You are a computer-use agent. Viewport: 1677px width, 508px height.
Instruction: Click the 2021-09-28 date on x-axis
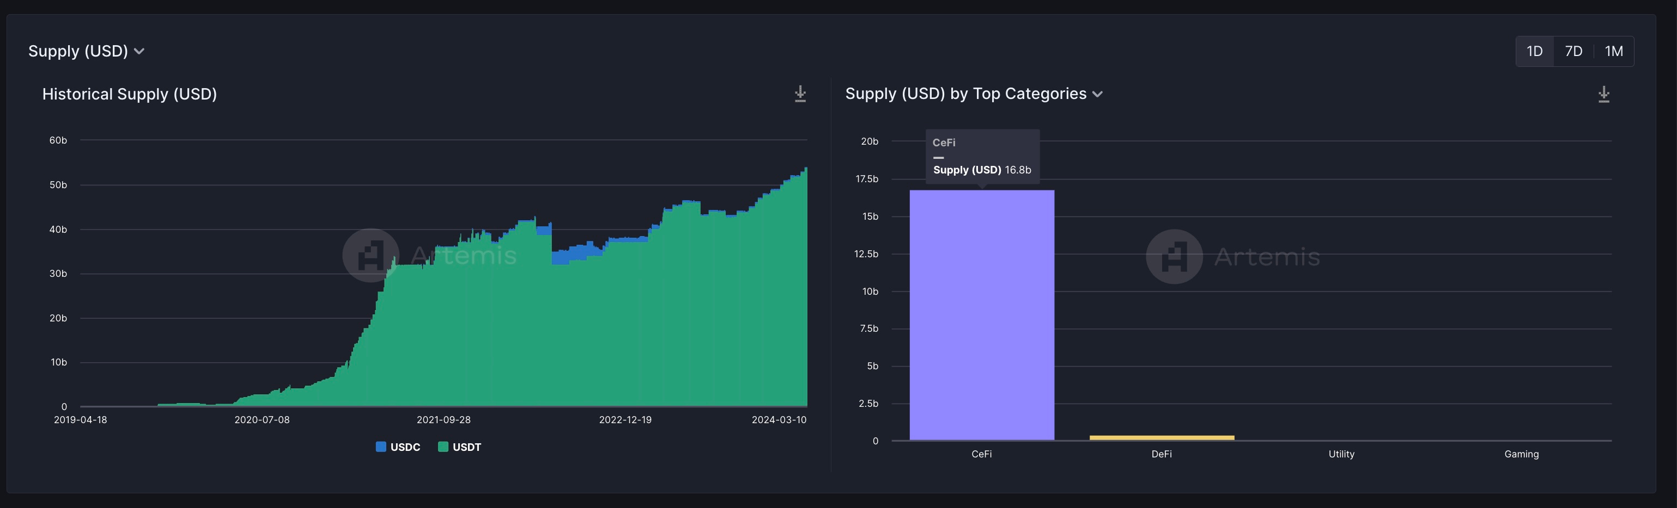pyautogui.click(x=443, y=420)
